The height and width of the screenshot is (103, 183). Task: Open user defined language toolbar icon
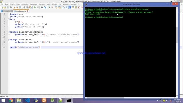[x=73, y=7]
